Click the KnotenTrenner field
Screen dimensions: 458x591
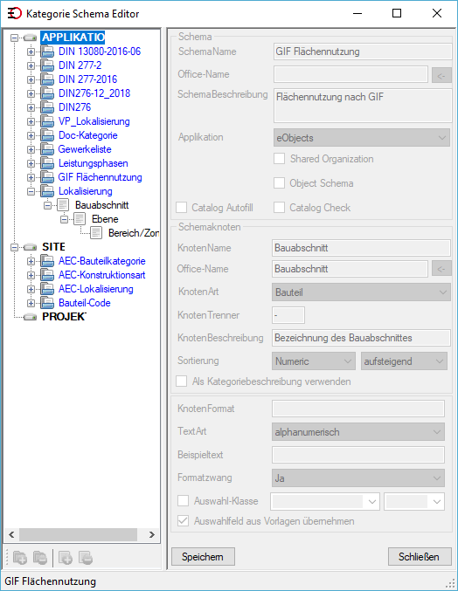(x=288, y=315)
